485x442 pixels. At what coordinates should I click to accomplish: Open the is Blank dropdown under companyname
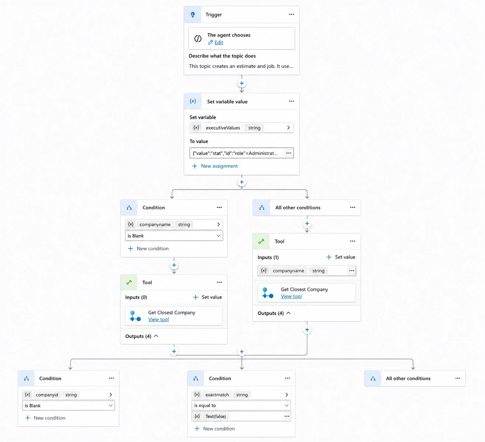click(174, 236)
